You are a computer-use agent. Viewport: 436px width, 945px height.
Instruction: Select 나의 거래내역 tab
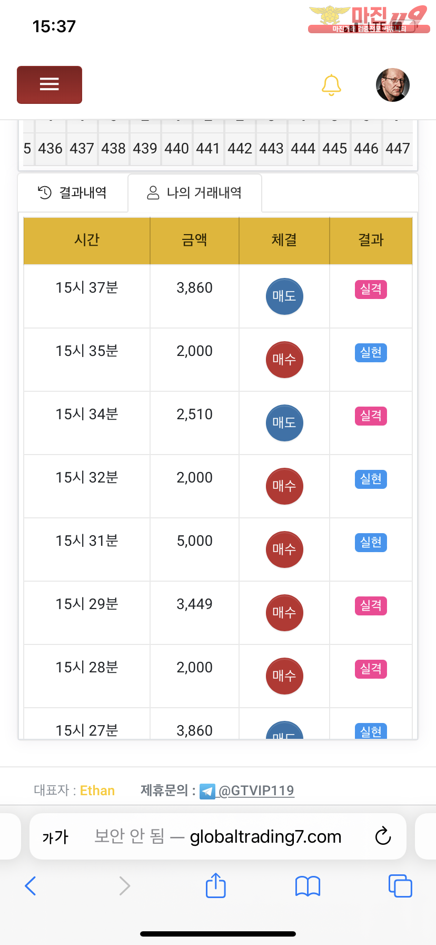(194, 193)
